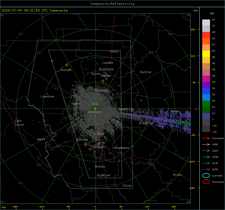The width and height of the screenshot is (225, 210).
Task: Click the Calgary label
Action: click(97, 147)
